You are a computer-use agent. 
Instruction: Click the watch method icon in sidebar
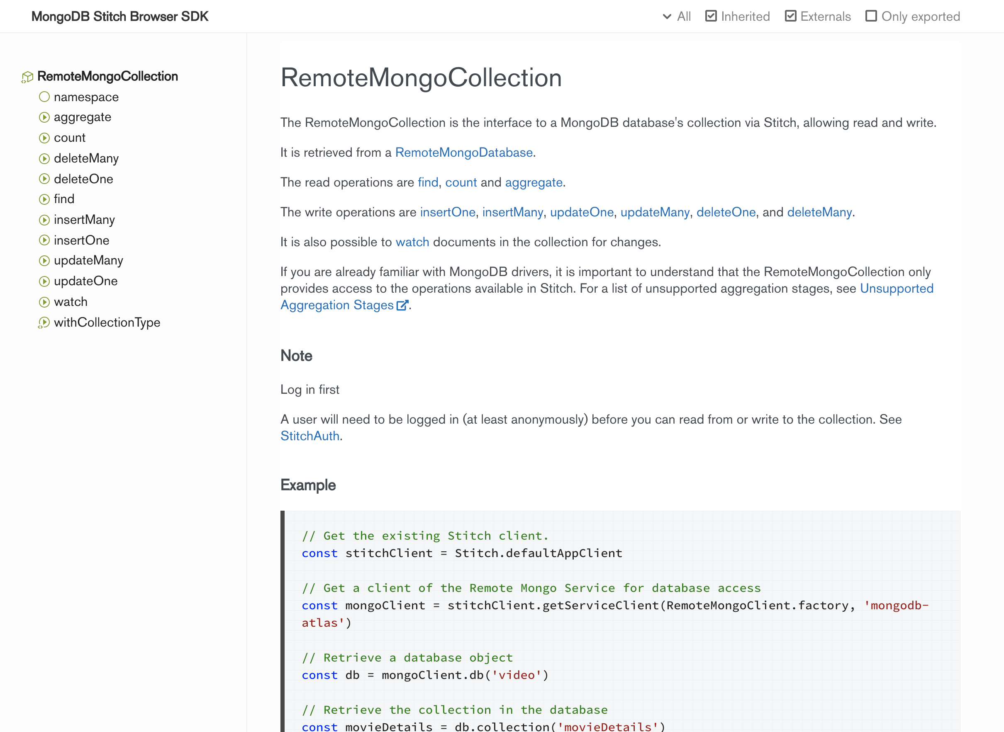click(x=44, y=302)
